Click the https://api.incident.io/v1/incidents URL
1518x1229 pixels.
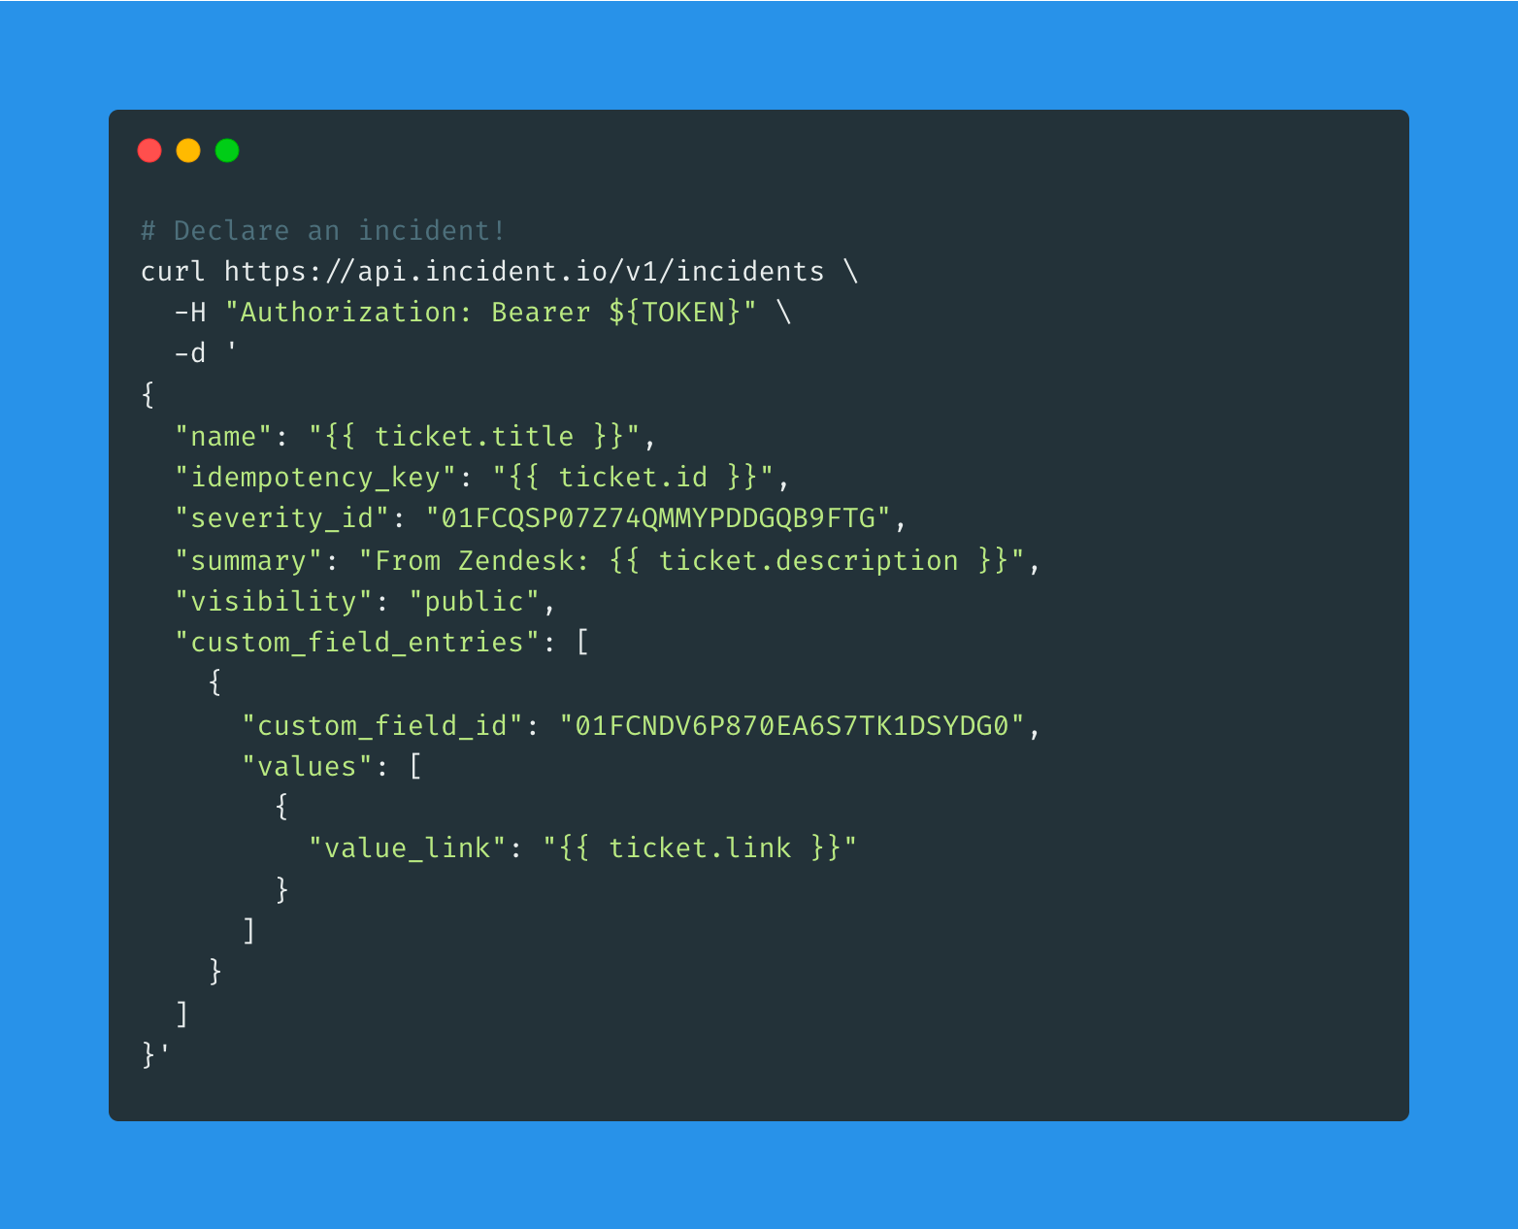pos(524,271)
